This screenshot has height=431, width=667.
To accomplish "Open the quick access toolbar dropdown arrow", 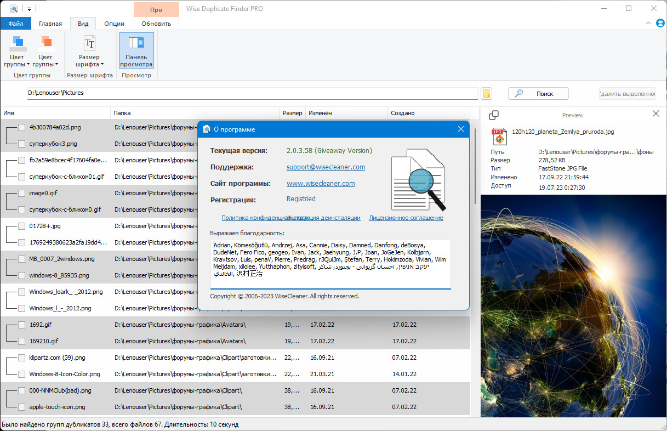I will pyautogui.click(x=29, y=9).
